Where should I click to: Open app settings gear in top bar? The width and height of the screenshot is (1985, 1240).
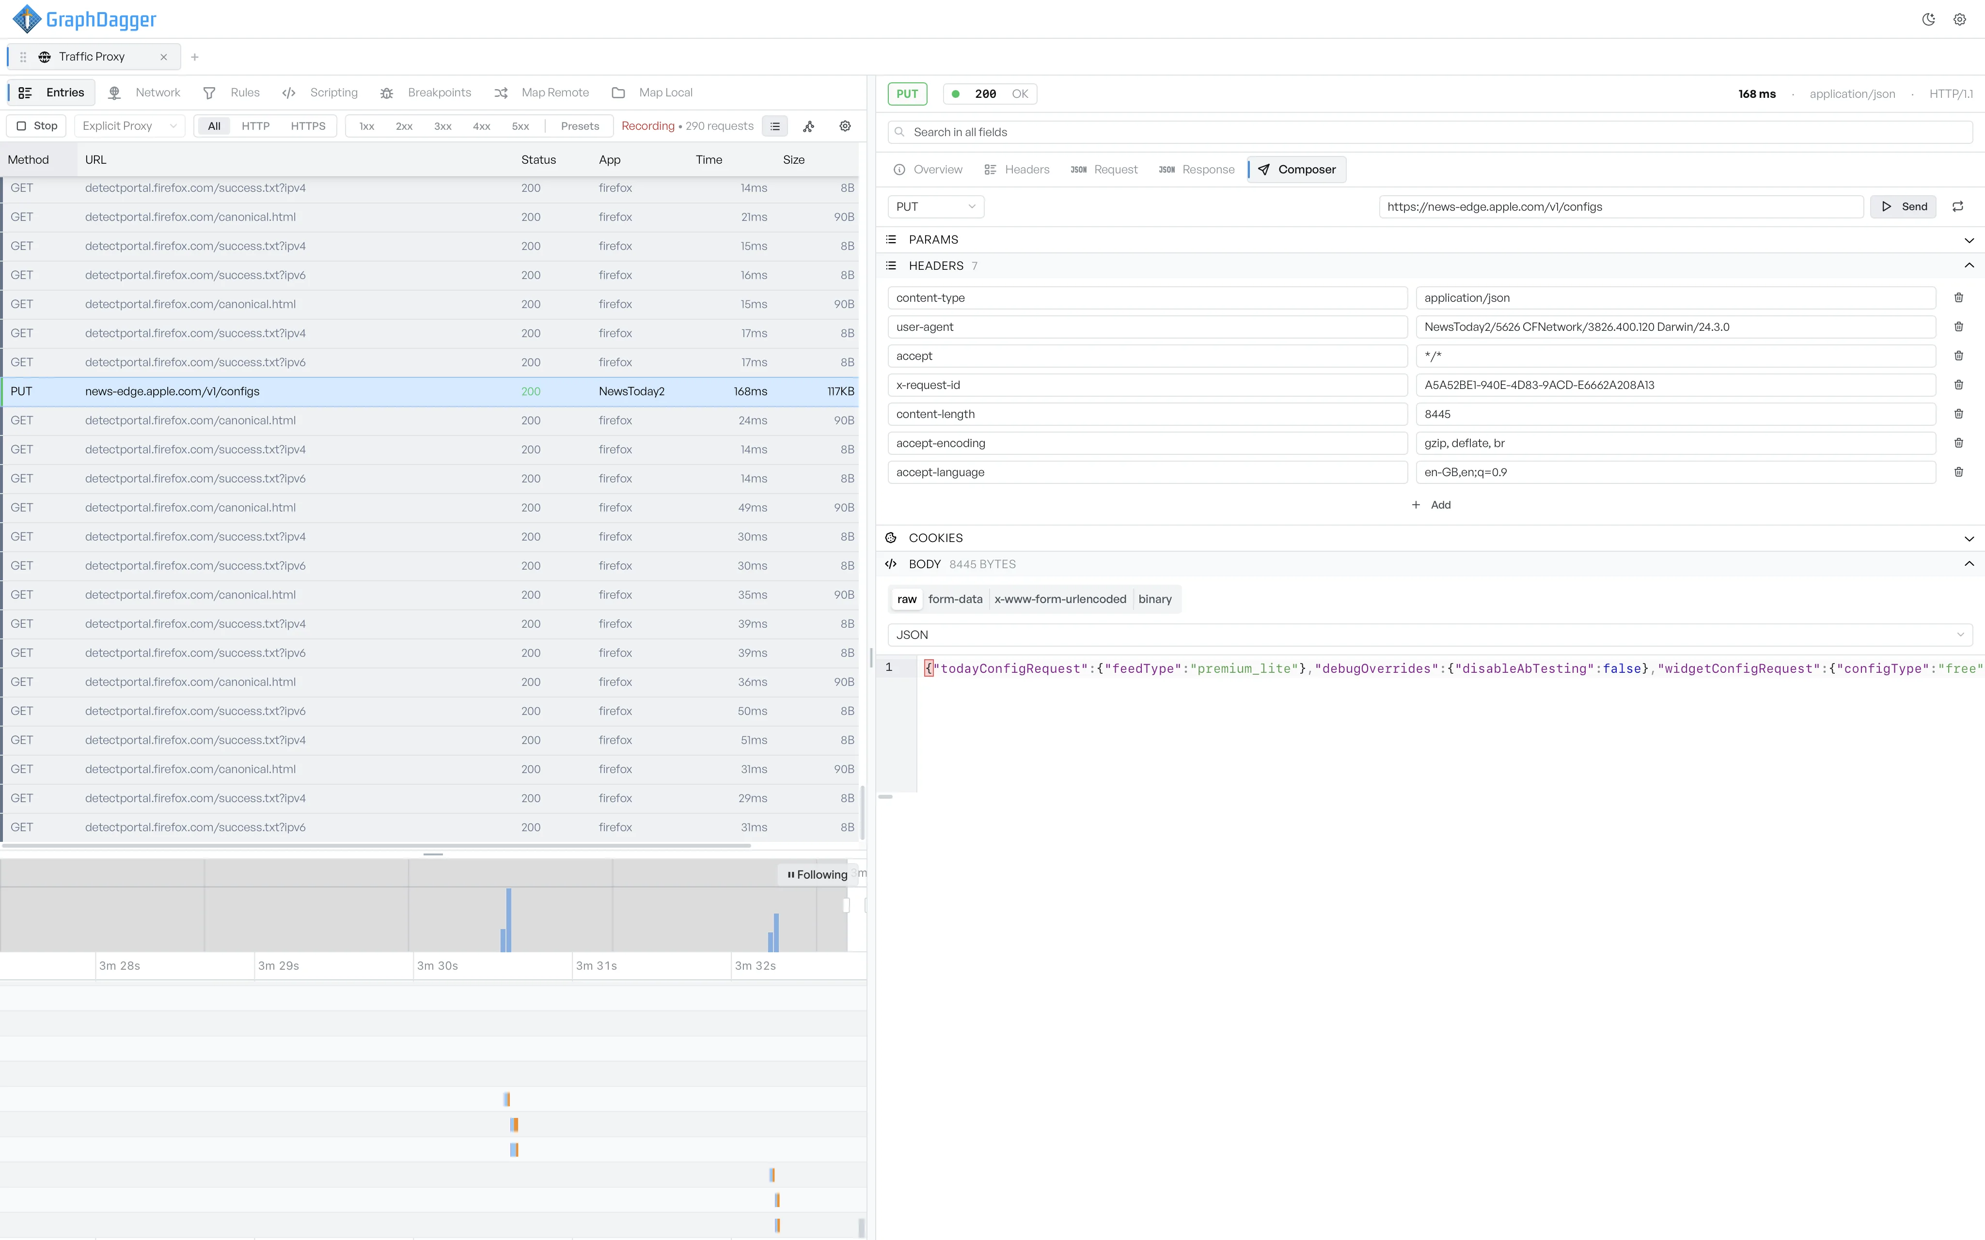(1960, 20)
